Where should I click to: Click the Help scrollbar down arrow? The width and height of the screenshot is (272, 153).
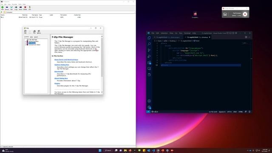point(102,92)
